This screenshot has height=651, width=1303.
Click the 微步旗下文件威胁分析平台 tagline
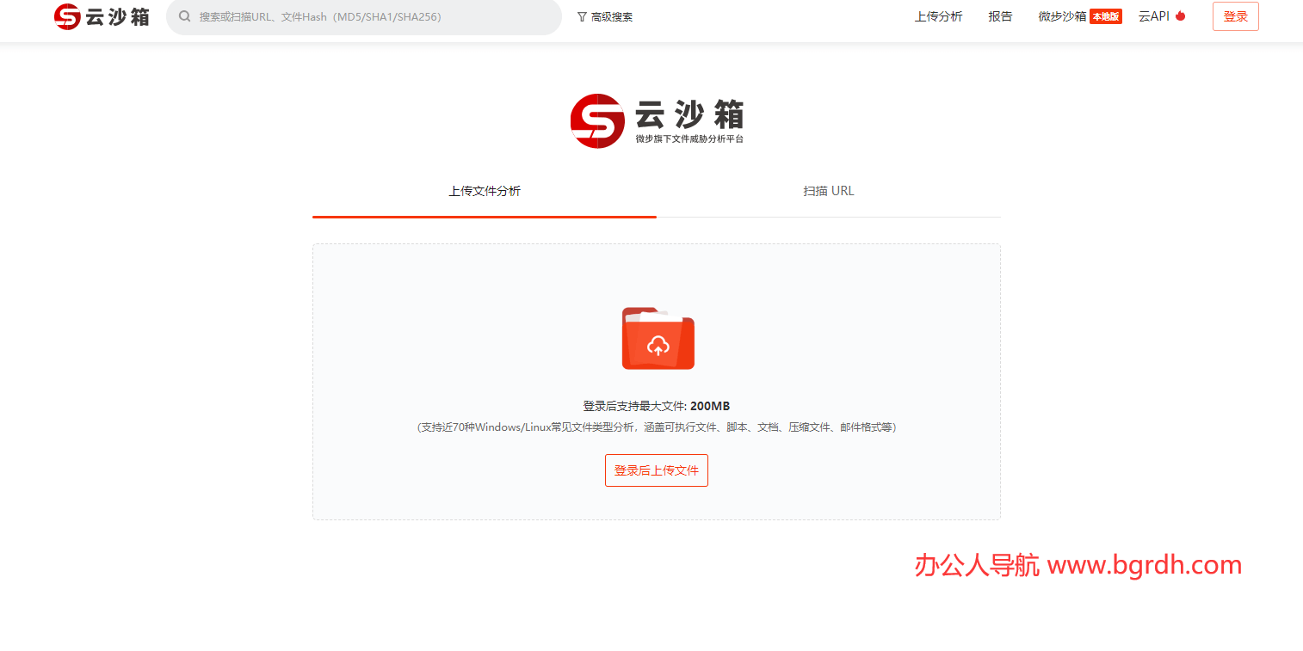[689, 138]
